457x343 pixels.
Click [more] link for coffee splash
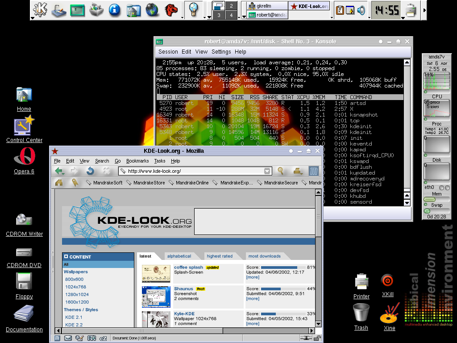coord(253,277)
